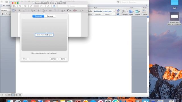Toggle Underline in Word's formatting bar
Viewport: 182px width, 102px height.
9,14
